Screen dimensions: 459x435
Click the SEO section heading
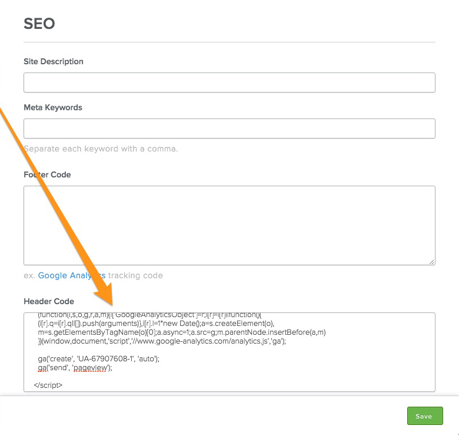(x=39, y=24)
